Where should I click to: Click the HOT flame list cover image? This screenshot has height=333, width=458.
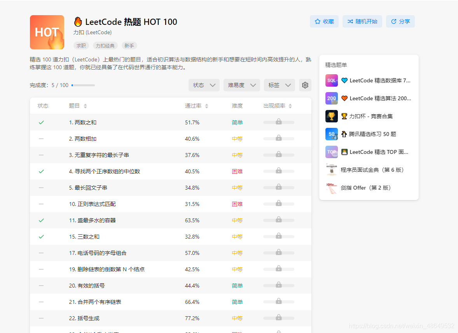click(x=47, y=32)
